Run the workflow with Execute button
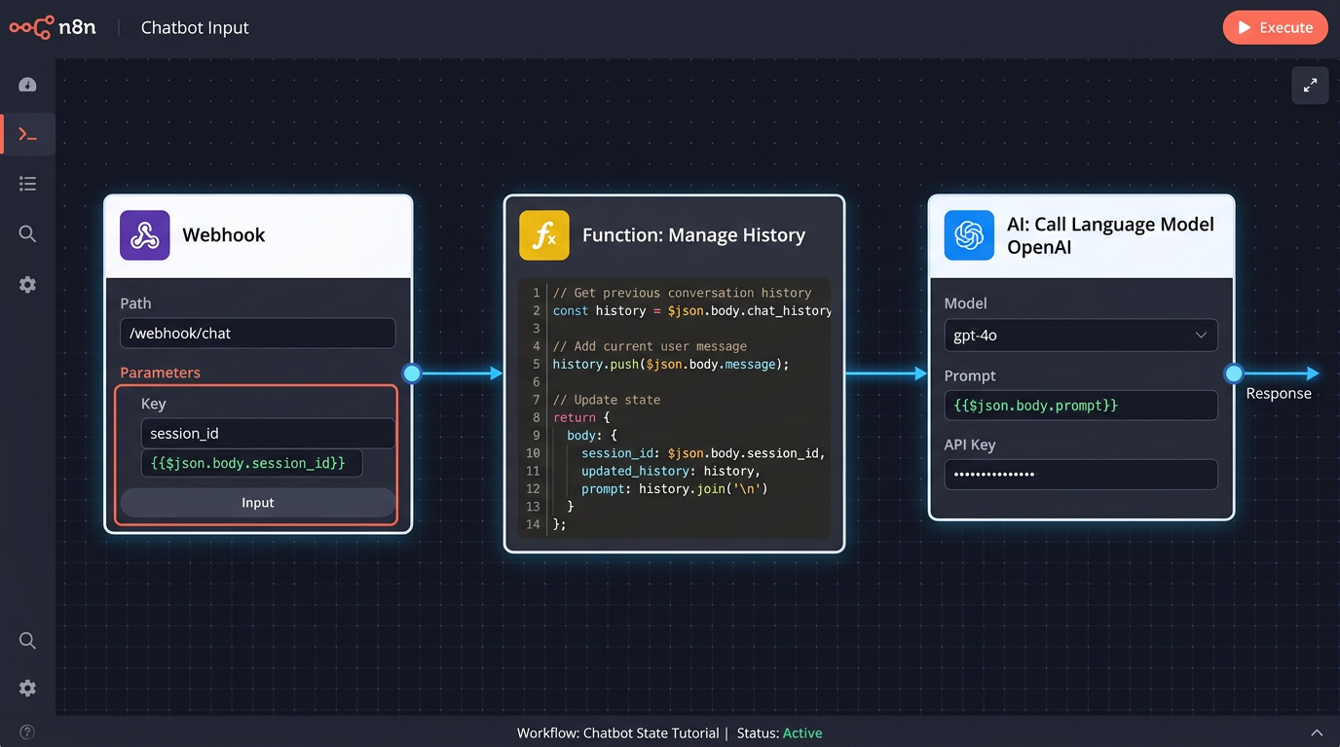This screenshot has width=1340, height=747. [x=1275, y=27]
